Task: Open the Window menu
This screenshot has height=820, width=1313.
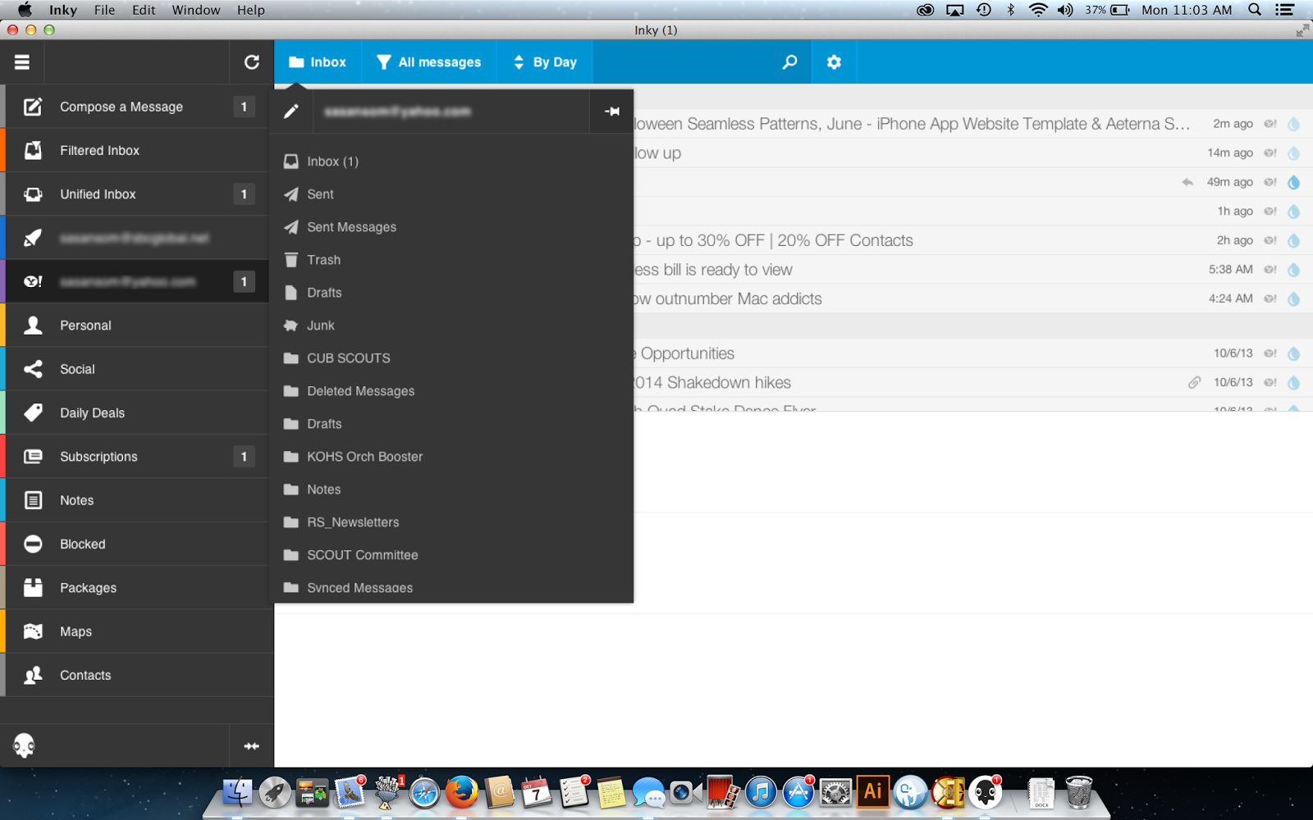Action: 195,10
